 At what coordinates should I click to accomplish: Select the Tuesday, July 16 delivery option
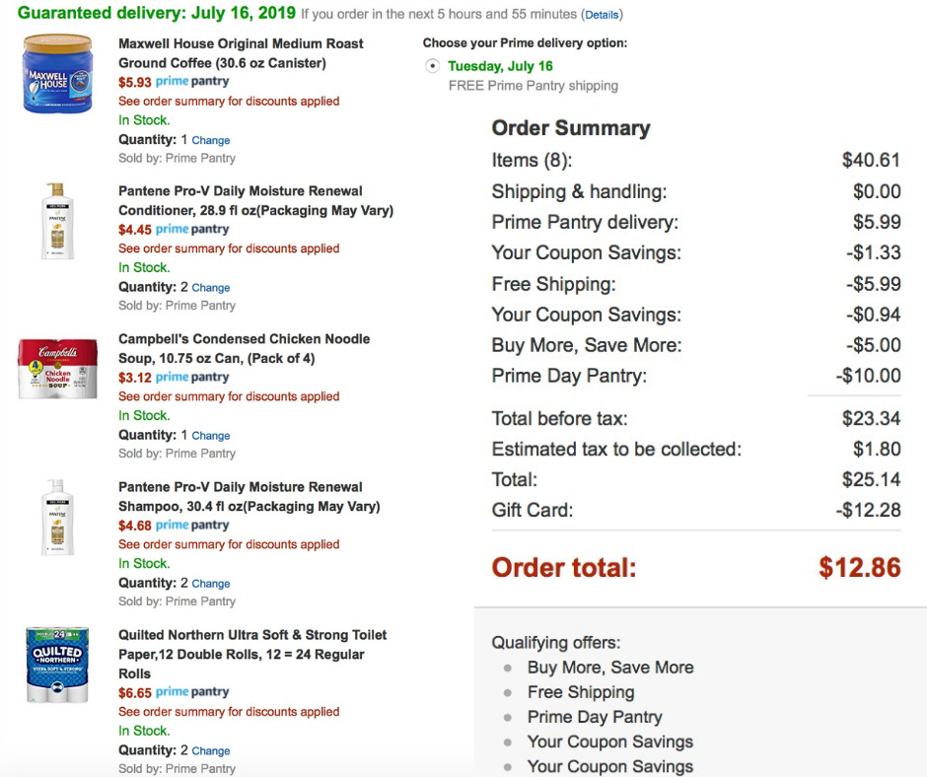432,66
